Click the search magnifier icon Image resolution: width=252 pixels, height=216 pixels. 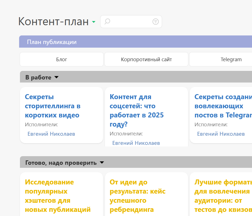click(x=107, y=21)
